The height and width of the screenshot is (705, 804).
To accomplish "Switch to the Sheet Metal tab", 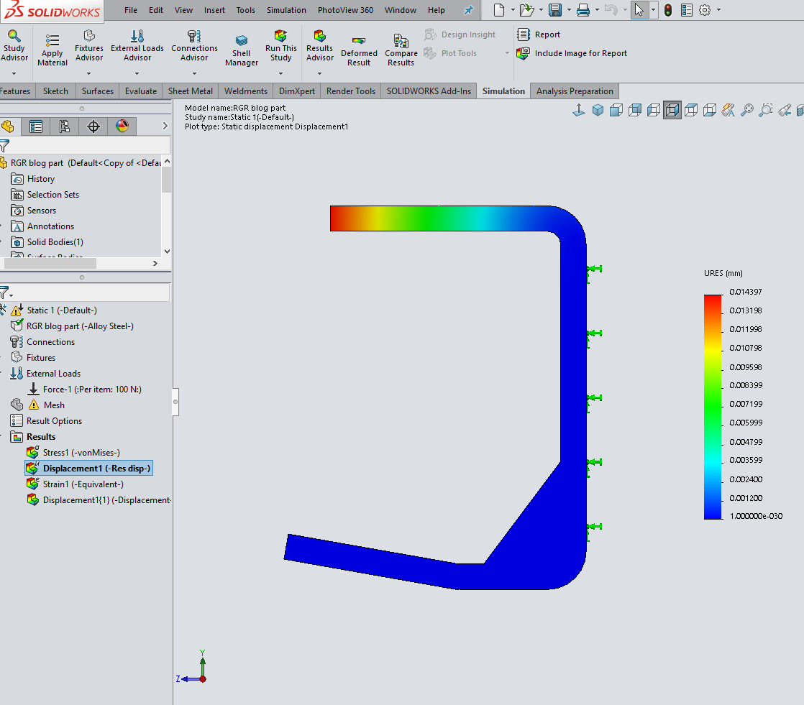I will 191,91.
